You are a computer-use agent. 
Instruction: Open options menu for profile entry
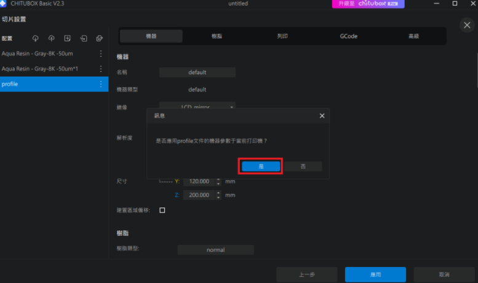pos(101,84)
